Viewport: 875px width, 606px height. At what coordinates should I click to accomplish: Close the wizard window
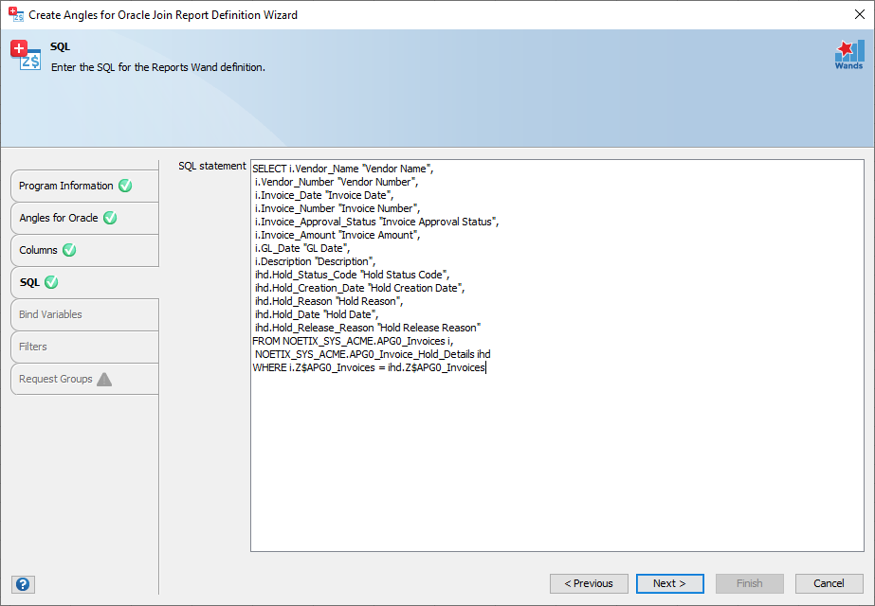pos(848,14)
